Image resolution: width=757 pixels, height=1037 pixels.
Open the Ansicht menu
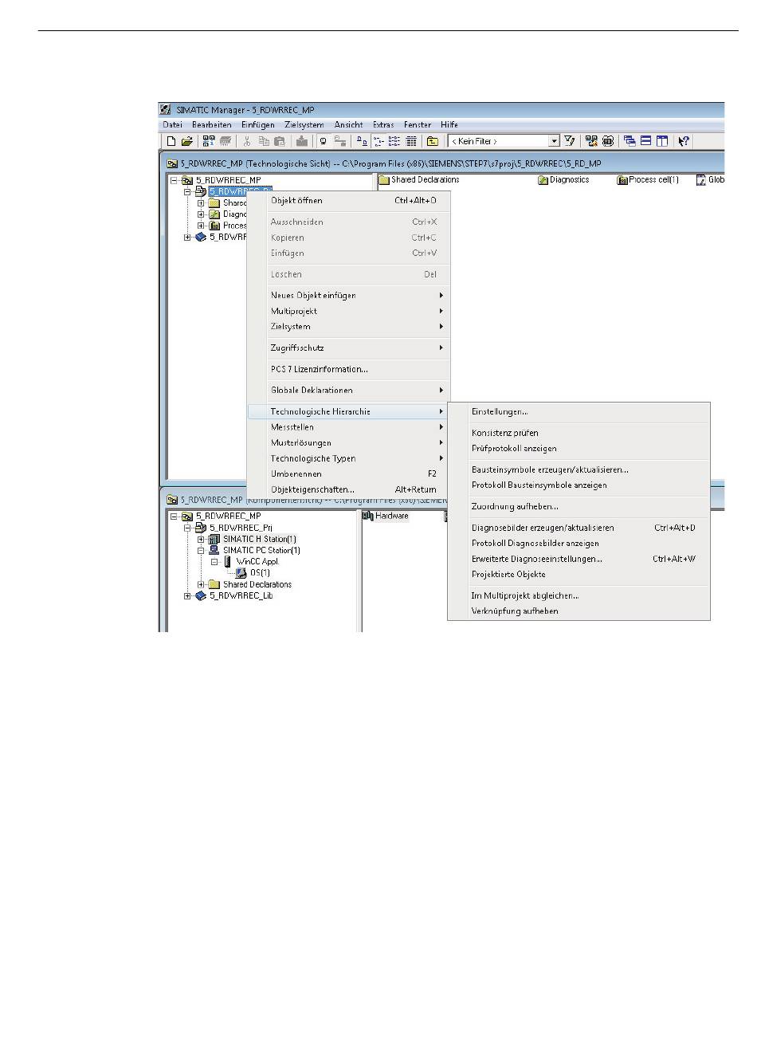349,125
